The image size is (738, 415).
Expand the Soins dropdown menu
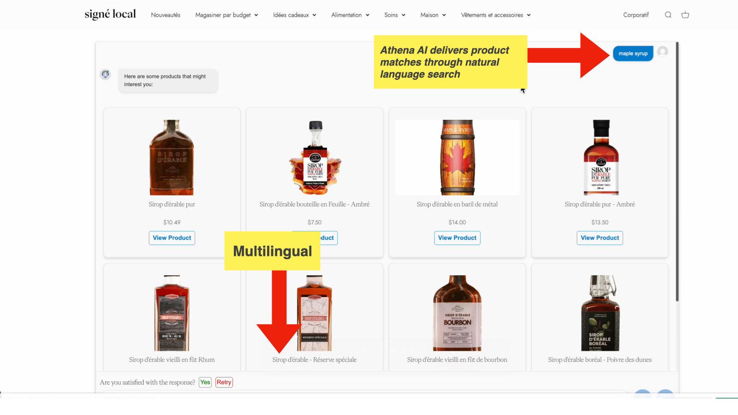394,15
